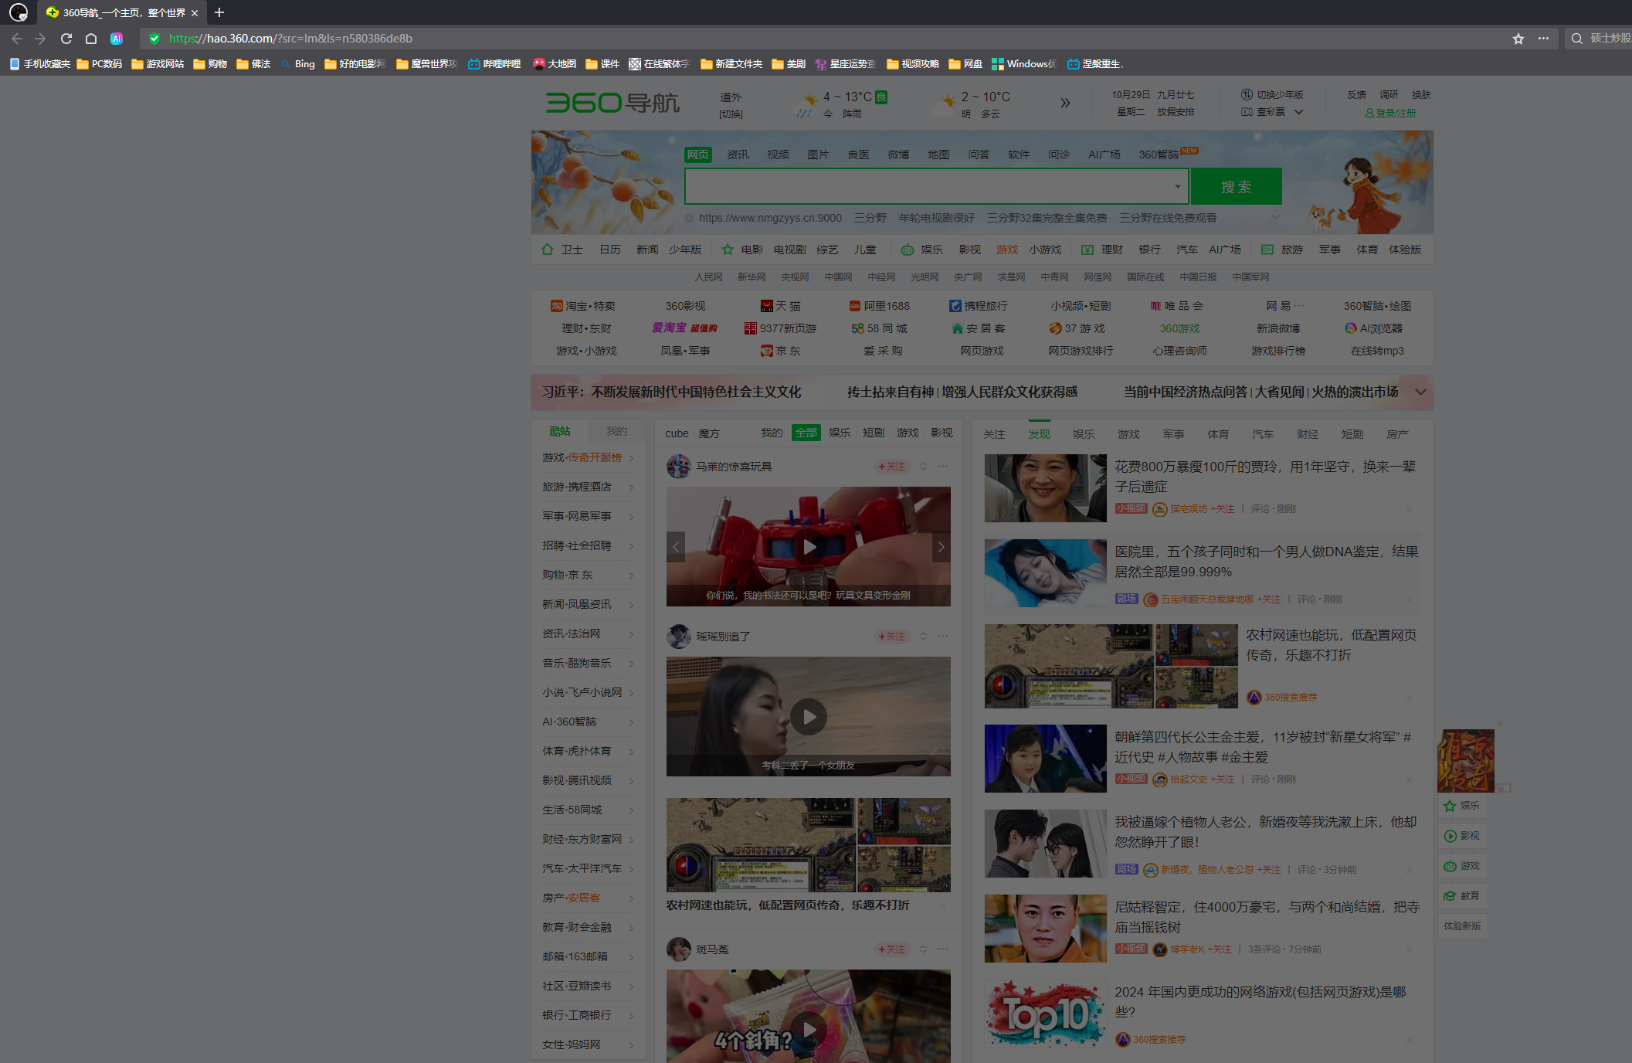Image resolution: width=1632 pixels, height=1063 pixels.
Task: Toggle bookmark star in the address bar
Action: (1518, 38)
